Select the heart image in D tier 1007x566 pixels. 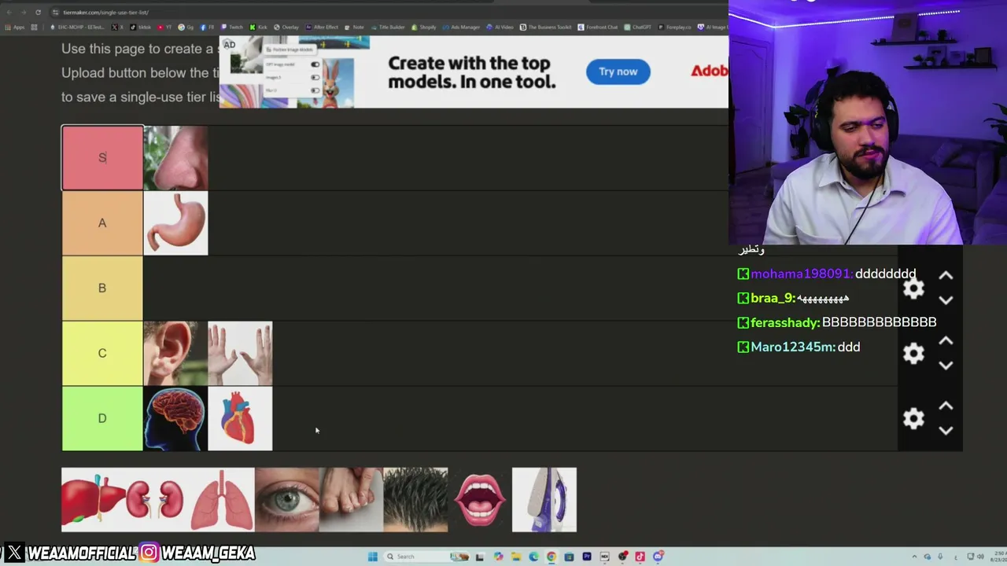point(240,418)
